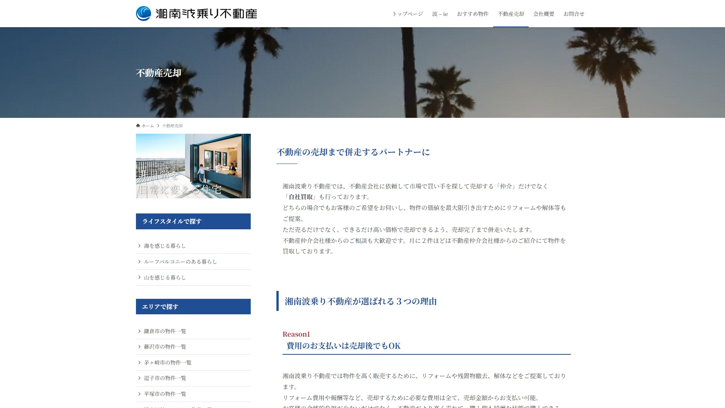Open the 会社概要 menu item
The image size is (725, 408).
544,14
